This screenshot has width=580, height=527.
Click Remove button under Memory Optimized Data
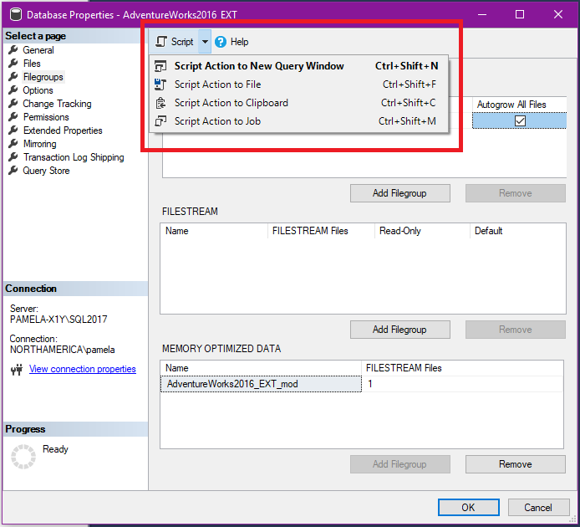click(515, 464)
